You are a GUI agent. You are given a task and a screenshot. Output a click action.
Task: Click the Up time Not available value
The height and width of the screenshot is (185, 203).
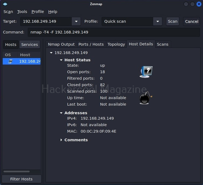point(113,98)
